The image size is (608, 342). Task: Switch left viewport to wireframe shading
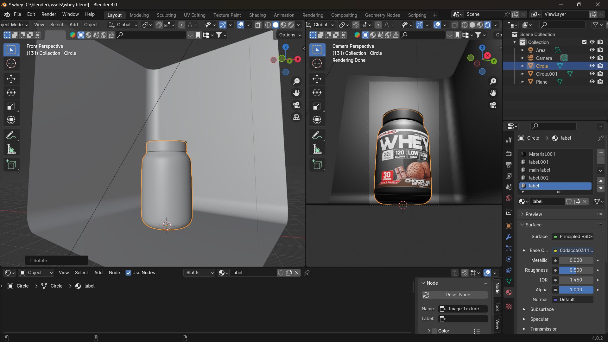pyautogui.click(x=268, y=25)
